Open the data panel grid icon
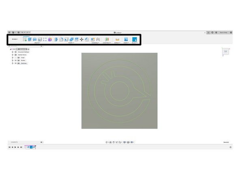240x180 pixels. (9, 32)
